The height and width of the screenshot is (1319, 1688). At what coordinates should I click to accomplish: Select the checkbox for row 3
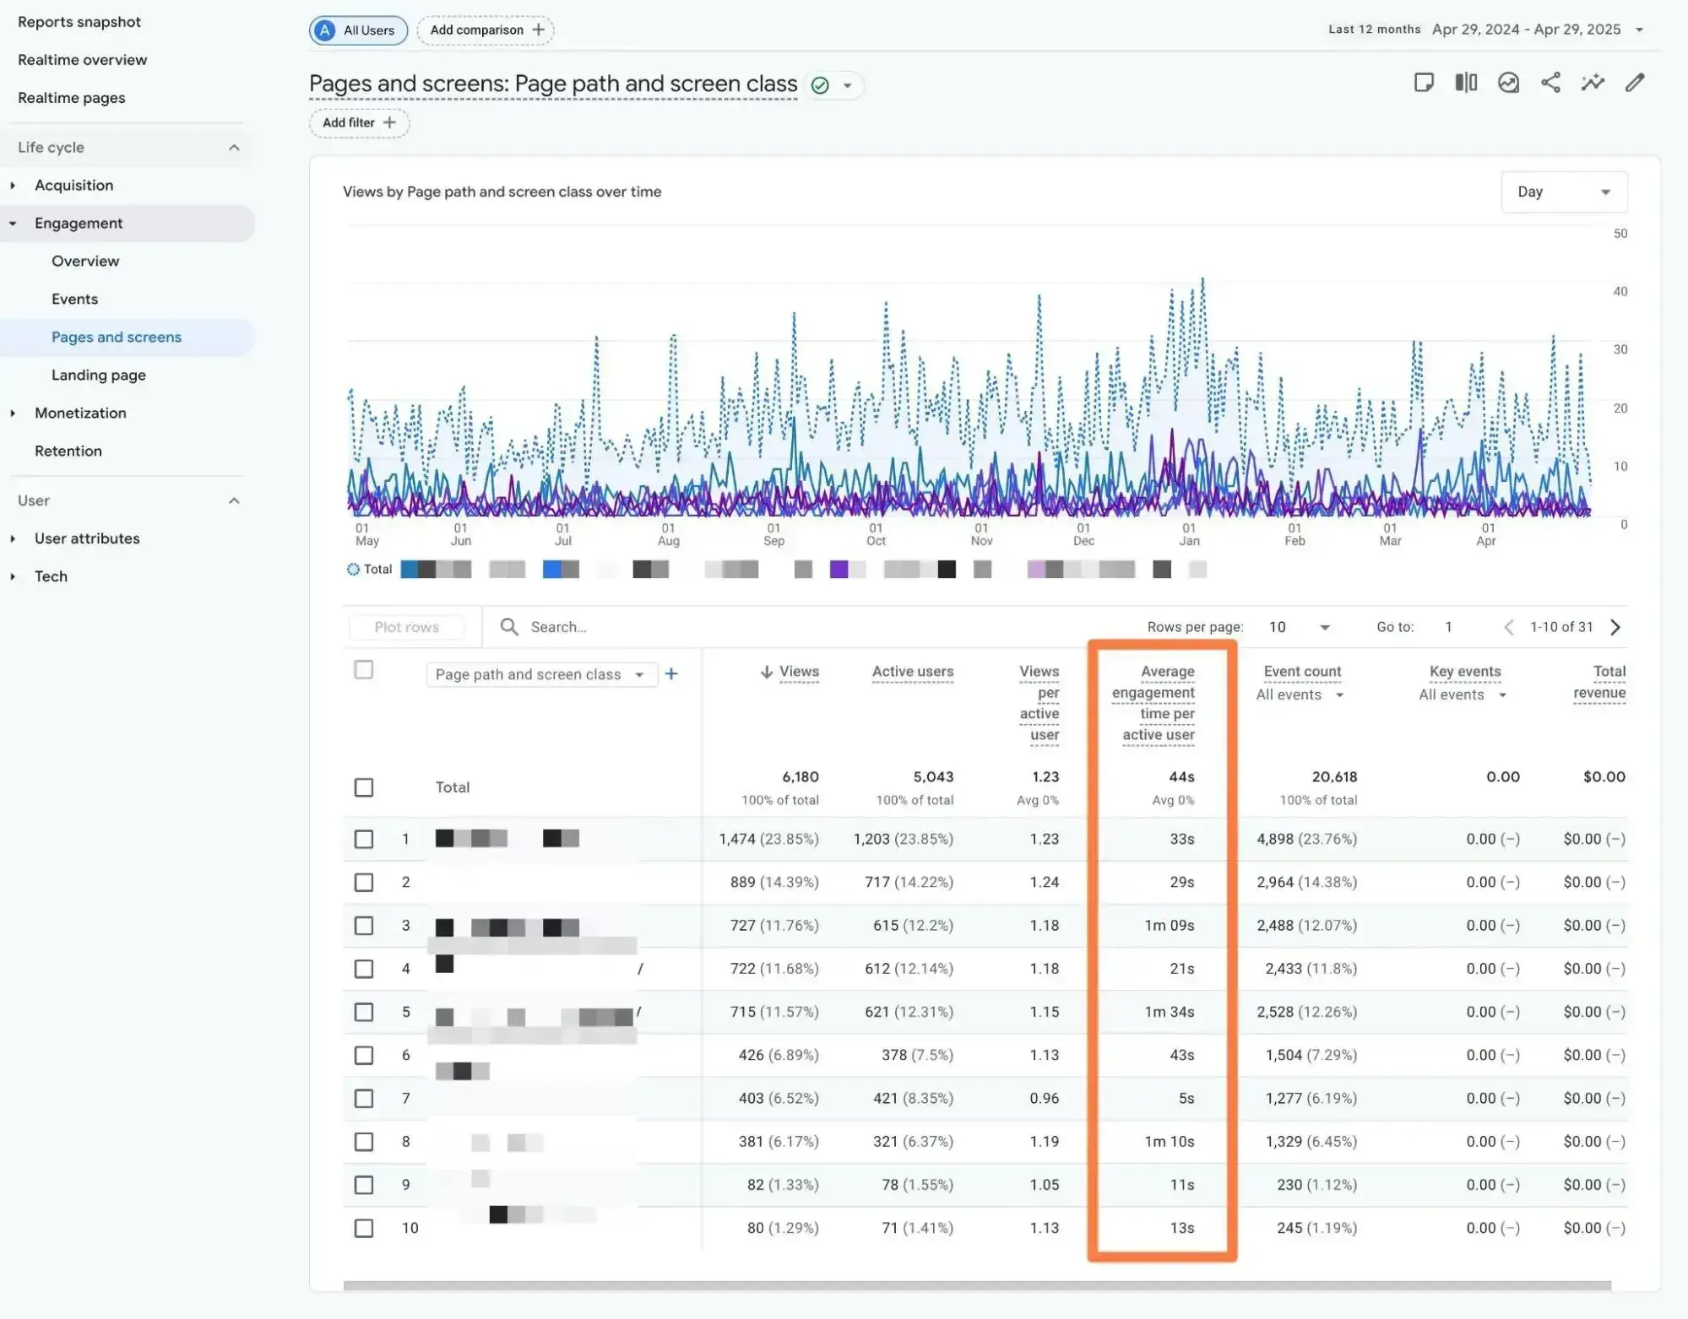(364, 926)
